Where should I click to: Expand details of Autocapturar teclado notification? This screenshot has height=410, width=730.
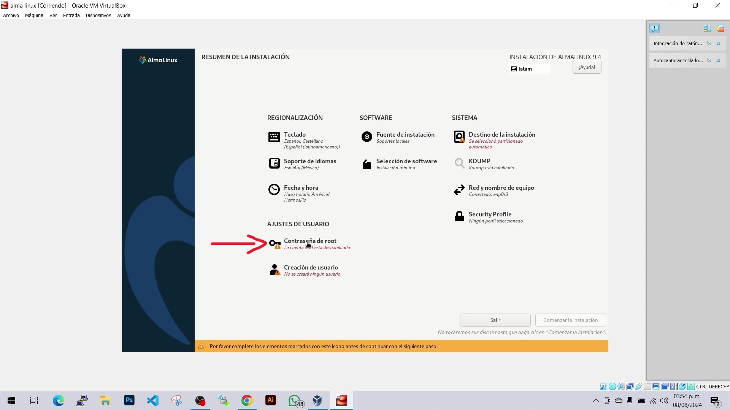pyautogui.click(x=709, y=60)
